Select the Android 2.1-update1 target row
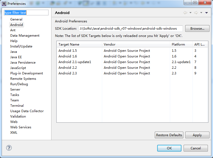This screenshot has width=213, height=158. (x=132, y=62)
